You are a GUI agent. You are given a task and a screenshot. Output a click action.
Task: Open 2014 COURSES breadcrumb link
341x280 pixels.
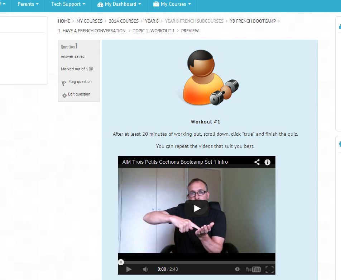tap(124, 21)
